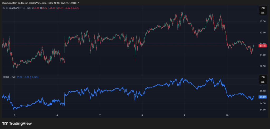Select the UKOIL · TVC symbol legend
The height and width of the screenshot is (129, 270).
pyautogui.click(x=9, y=77)
